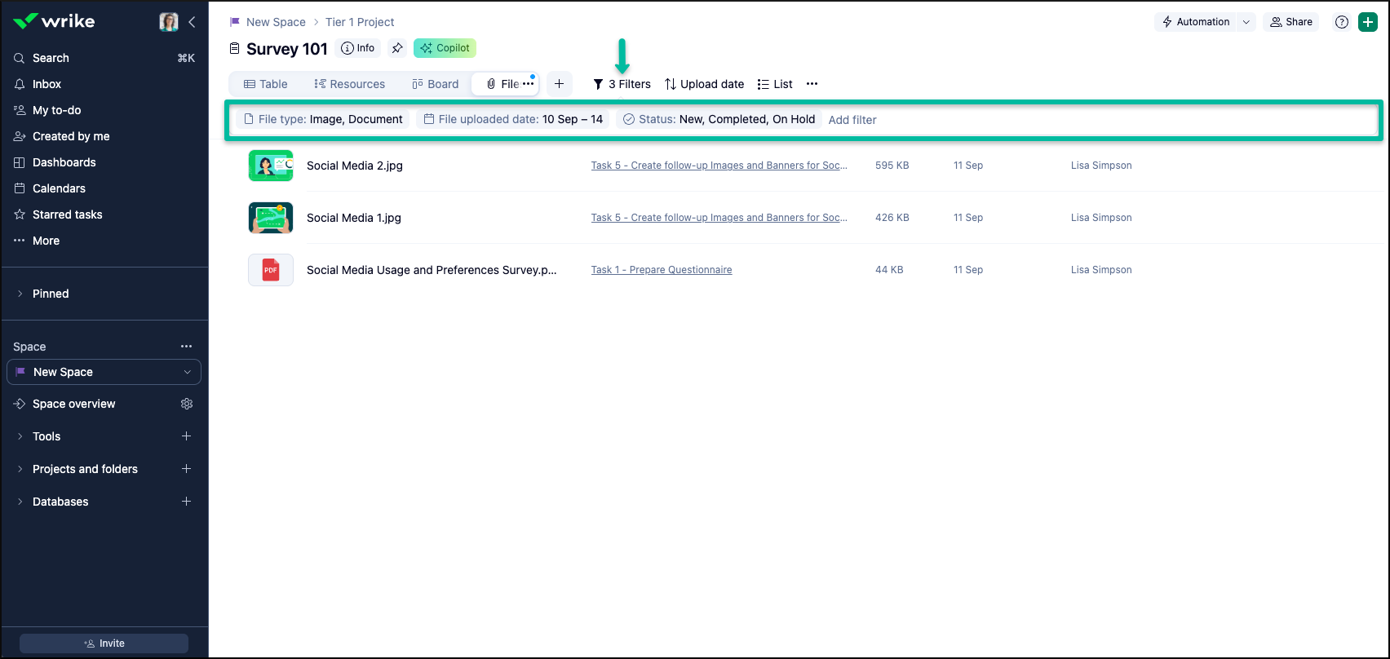The height and width of the screenshot is (659, 1390).
Task: Open space settings gear icon
Action: click(x=187, y=404)
